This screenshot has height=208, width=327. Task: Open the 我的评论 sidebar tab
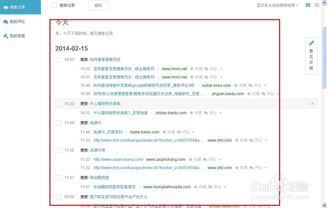14,22
